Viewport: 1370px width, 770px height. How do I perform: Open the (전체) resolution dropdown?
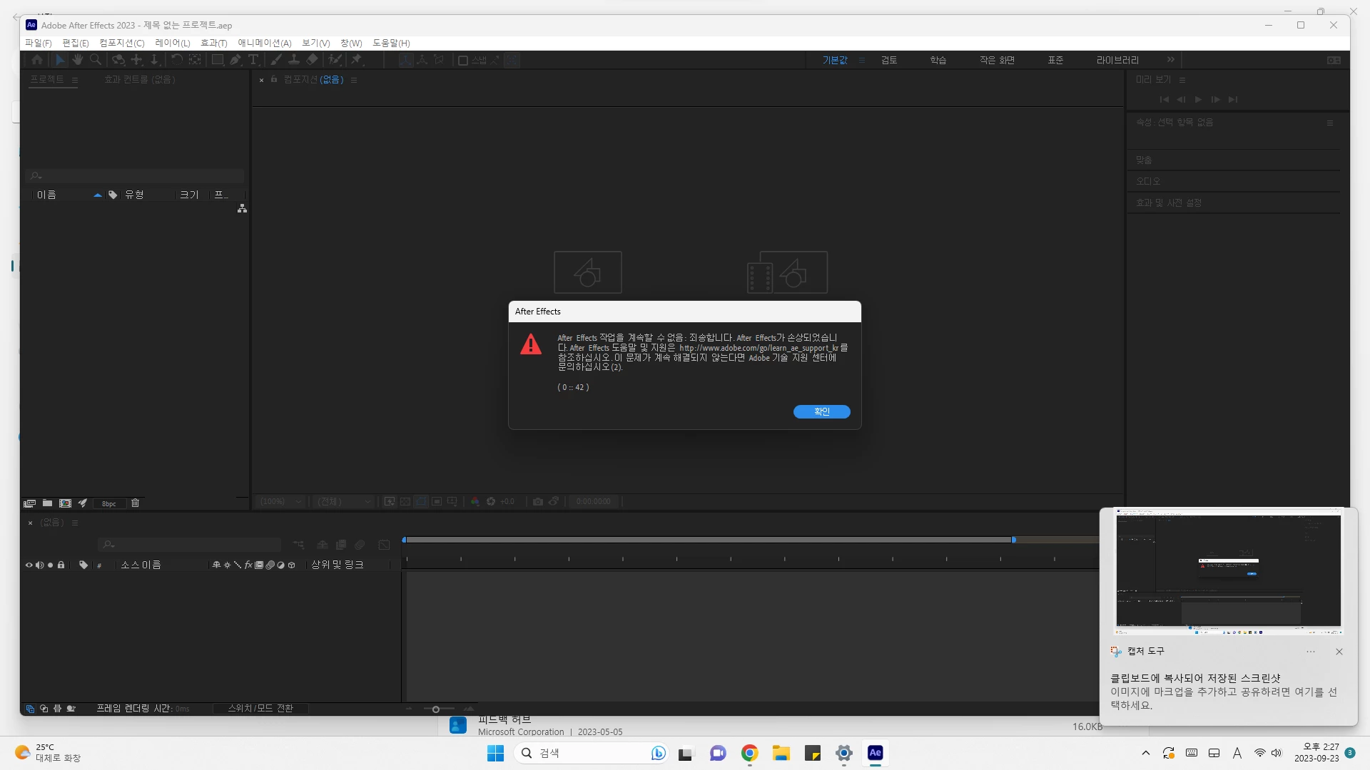(344, 502)
